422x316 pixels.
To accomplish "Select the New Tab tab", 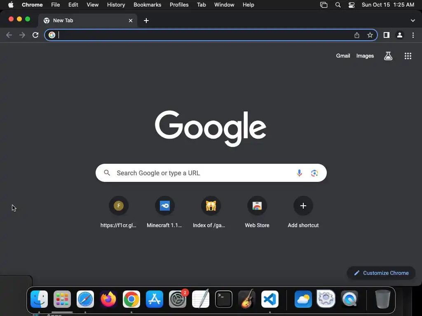I will [88, 21].
